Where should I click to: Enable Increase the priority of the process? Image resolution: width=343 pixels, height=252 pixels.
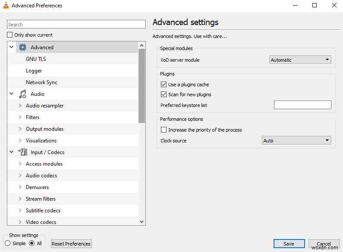(164, 130)
